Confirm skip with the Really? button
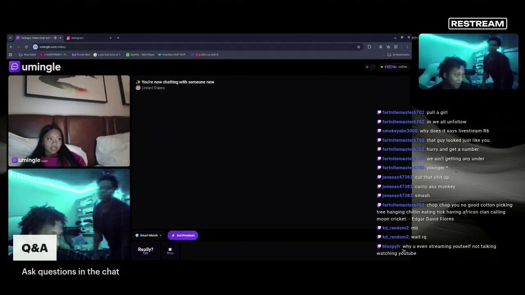Screen dimensions: 525x295 [146, 250]
